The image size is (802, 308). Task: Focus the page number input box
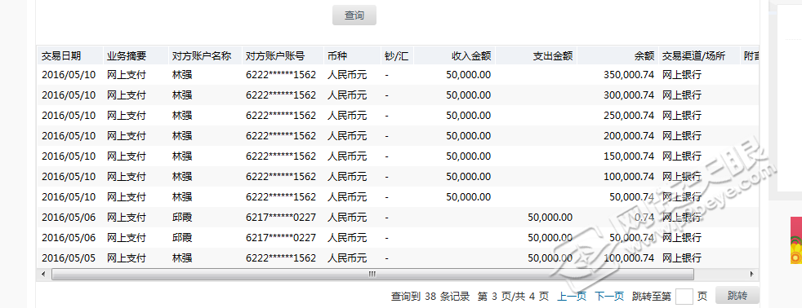coord(684,297)
